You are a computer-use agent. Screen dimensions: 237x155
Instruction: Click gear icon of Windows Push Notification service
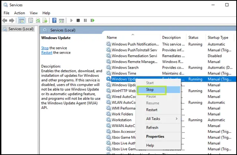click(x=109, y=44)
